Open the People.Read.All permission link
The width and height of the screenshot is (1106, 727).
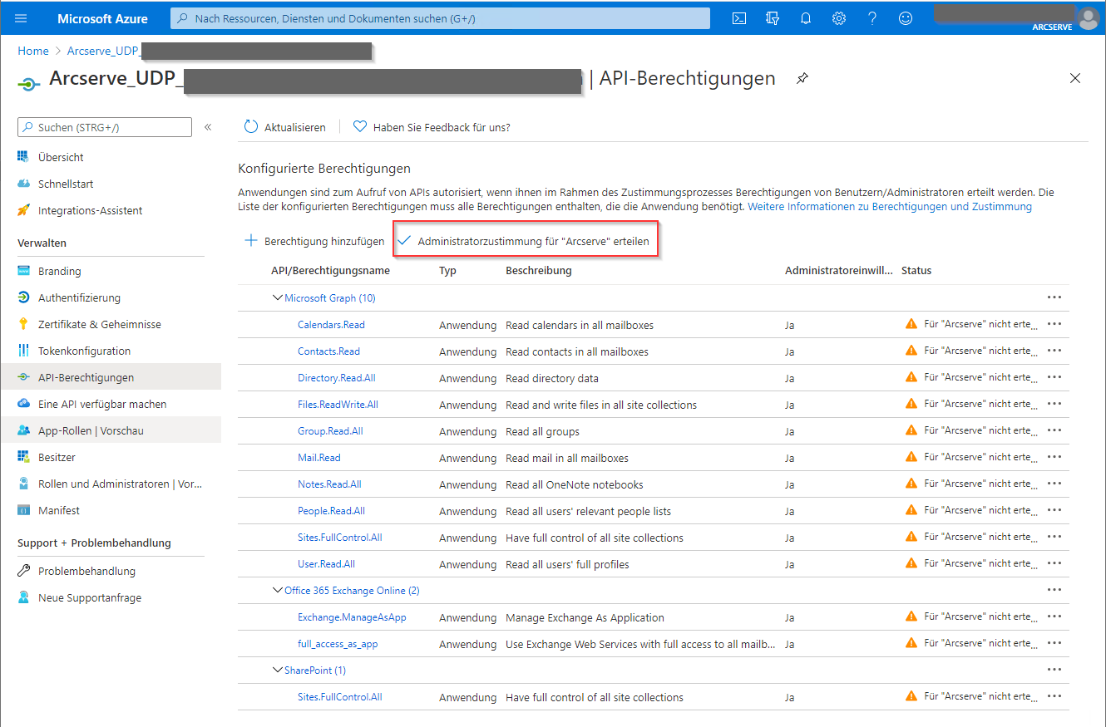tap(331, 510)
